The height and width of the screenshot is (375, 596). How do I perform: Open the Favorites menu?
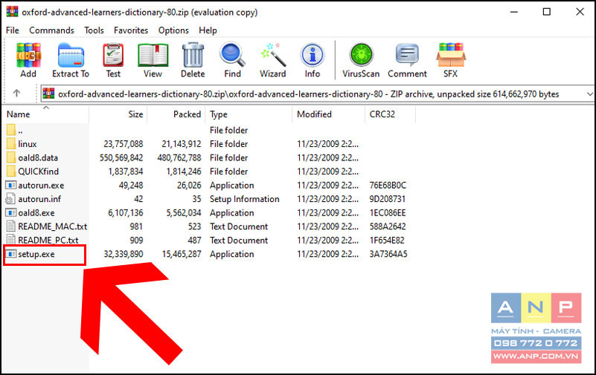click(x=131, y=30)
